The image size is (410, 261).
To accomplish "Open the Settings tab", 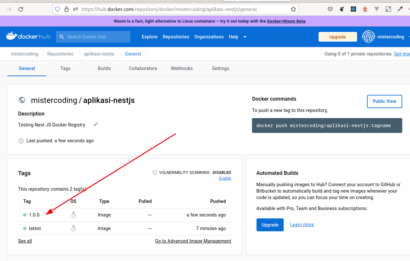I will pyautogui.click(x=221, y=68).
